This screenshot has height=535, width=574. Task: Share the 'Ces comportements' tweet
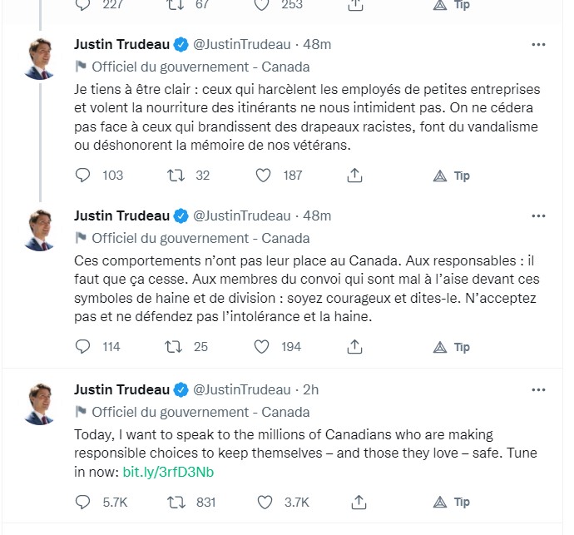(354, 347)
